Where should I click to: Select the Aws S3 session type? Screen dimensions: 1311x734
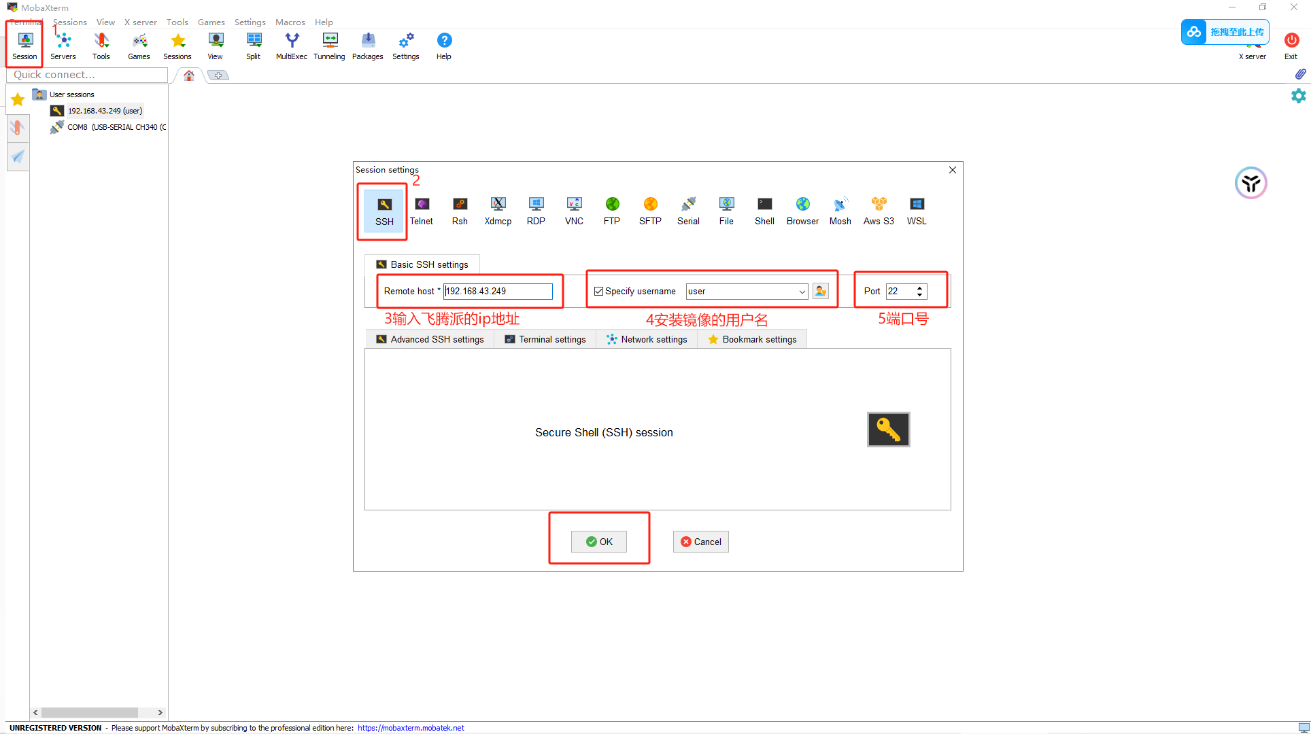tap(879, 211)
